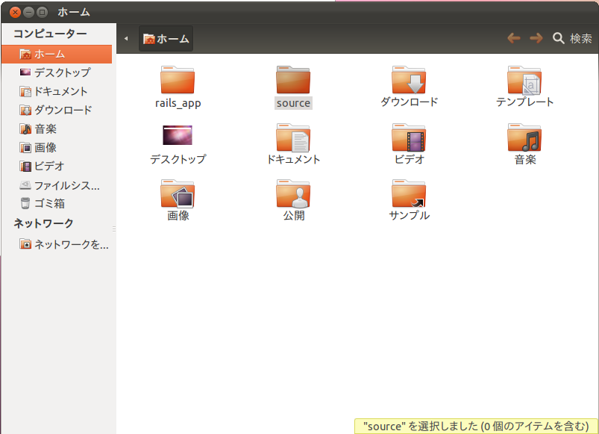Open the rails_app folder icon
Viewport: 599px width, 434px height.
click(x=178, y=80)
